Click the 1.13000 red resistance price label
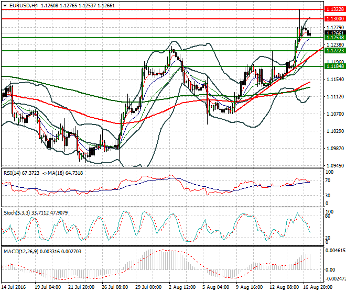 click(x=335, y=19)
